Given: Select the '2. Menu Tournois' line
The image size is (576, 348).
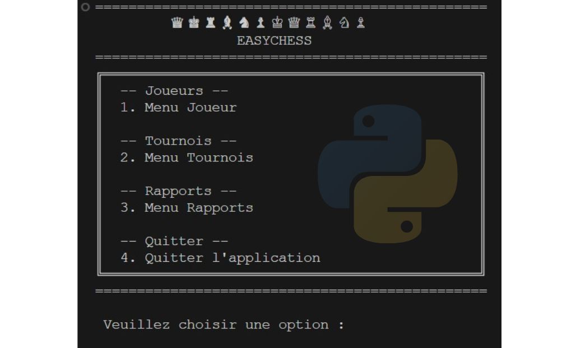Looking at the screenshot, I should 187,157.
